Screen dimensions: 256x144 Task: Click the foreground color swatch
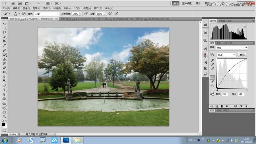pyautogui.click(x=3, y=124)
